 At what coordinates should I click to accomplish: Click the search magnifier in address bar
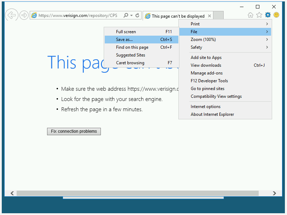pos(126,16)
